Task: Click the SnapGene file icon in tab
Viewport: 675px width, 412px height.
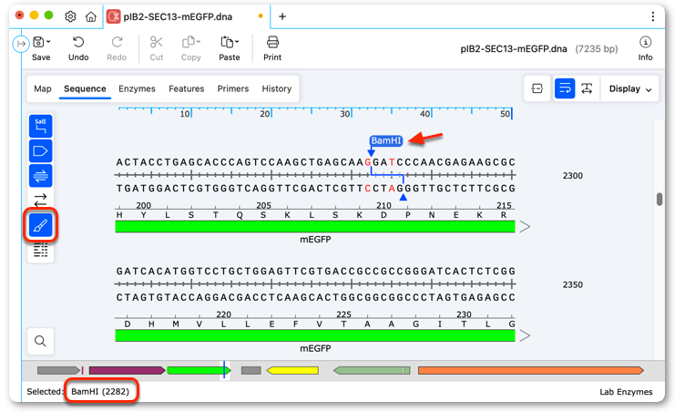Action: point(114,16)
